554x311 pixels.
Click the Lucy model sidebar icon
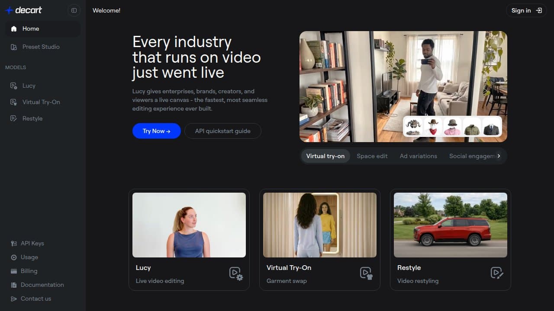pyautogui.click(x=14, y=86)
